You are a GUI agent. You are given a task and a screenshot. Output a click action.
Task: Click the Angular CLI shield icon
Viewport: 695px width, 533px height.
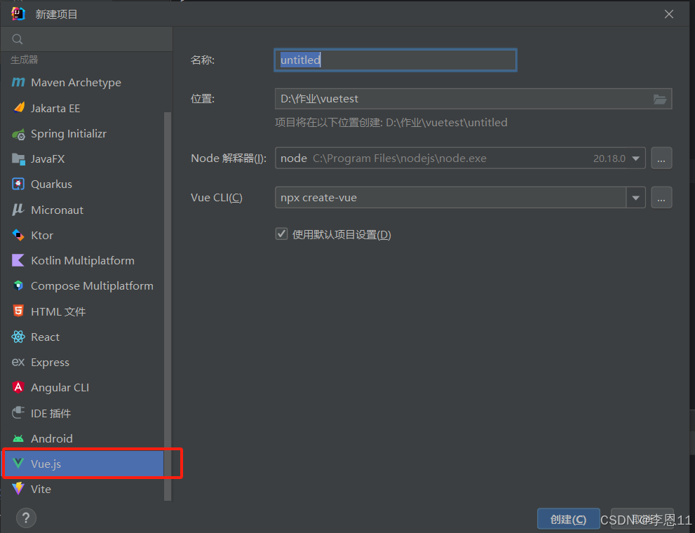[18, 387]
